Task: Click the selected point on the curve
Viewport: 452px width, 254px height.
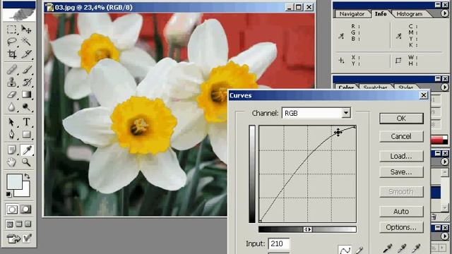Action: click(x=338, y=132)
